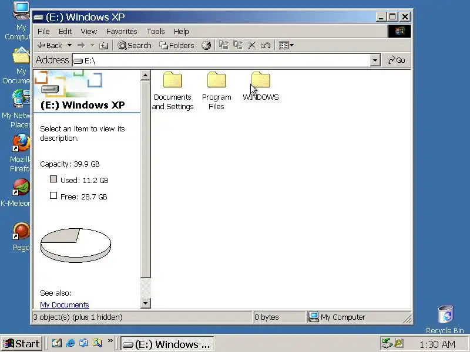Click the Up one level folder icon
Image resolution: width=470 pixels, height=352 pixels.
[104, 46]
